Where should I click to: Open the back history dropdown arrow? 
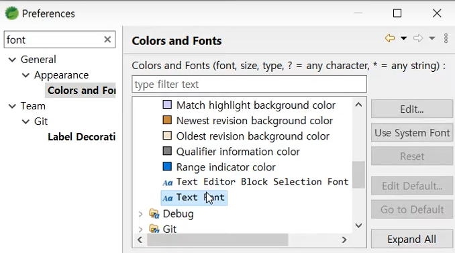point(403,38)
